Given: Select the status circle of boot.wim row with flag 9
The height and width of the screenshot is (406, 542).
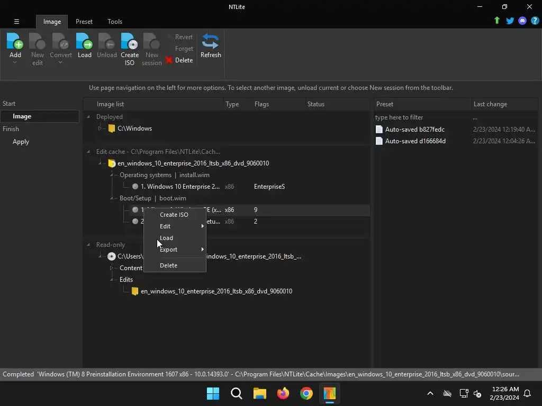Looking at the screenshot, I should pos(135,209).
